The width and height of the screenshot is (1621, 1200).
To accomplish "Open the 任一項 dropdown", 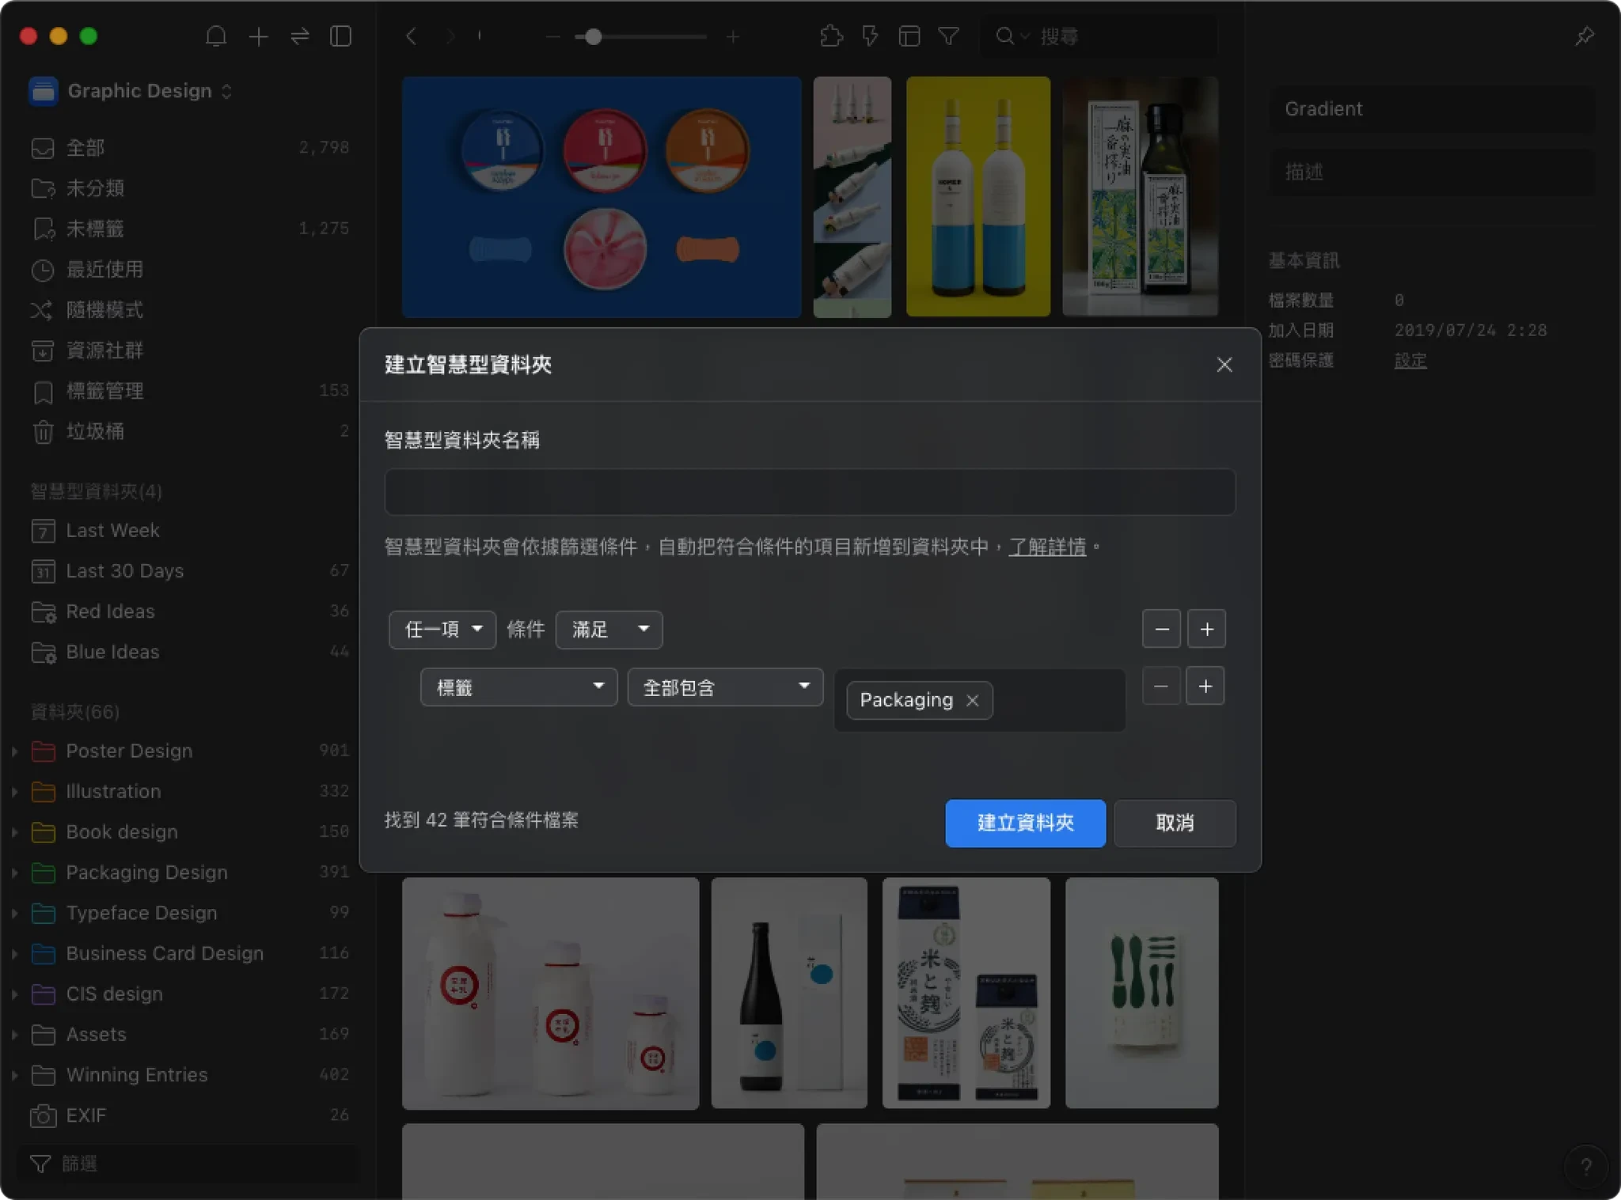I will (442, 630).
